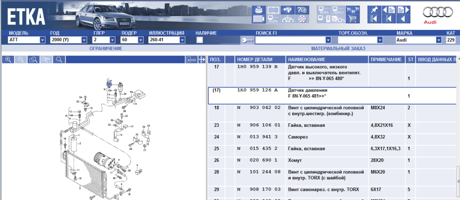Click the НОМЕР ДЕТАЛИ column header

[254, 60]
